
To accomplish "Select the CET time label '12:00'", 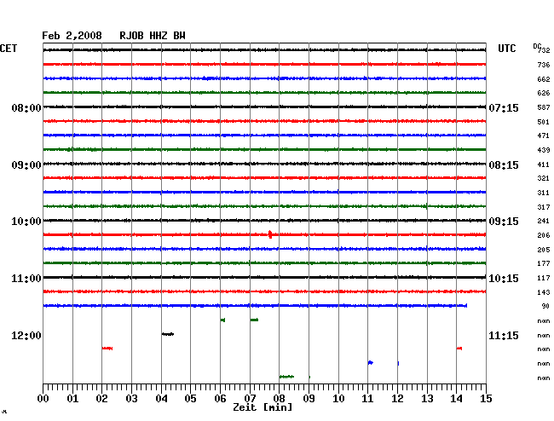I will [26, 335].
